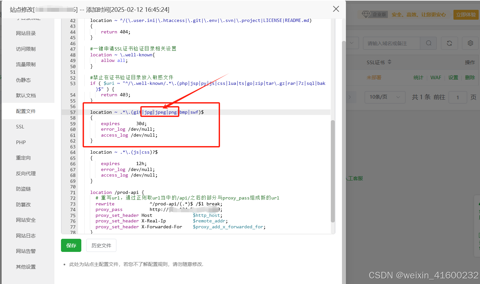Open the PHP section in sidebar
480x284 pixels.
pos(21,142)
